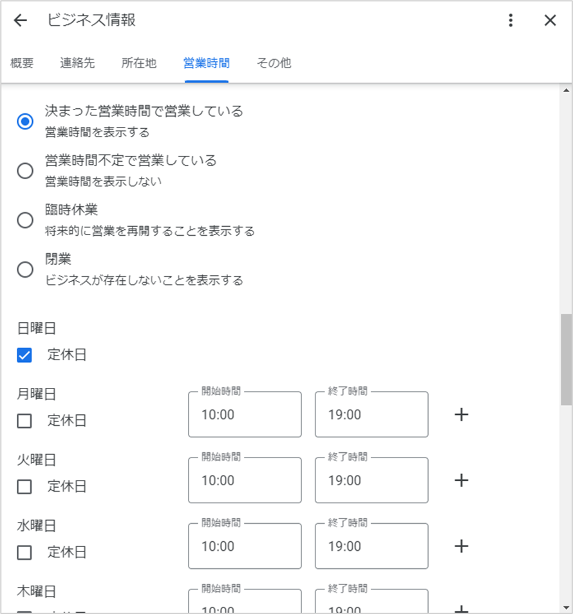The image size is (573, 614).
Task: Mark 火曜日 as 定休日
Action: click(x=24, y=486)
